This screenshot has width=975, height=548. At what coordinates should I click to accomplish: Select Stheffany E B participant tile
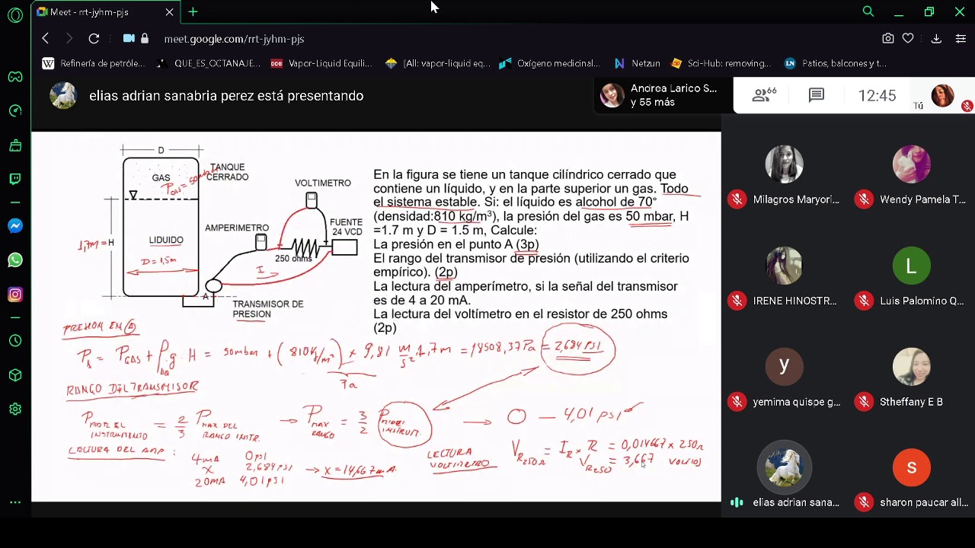pos(912,379)
